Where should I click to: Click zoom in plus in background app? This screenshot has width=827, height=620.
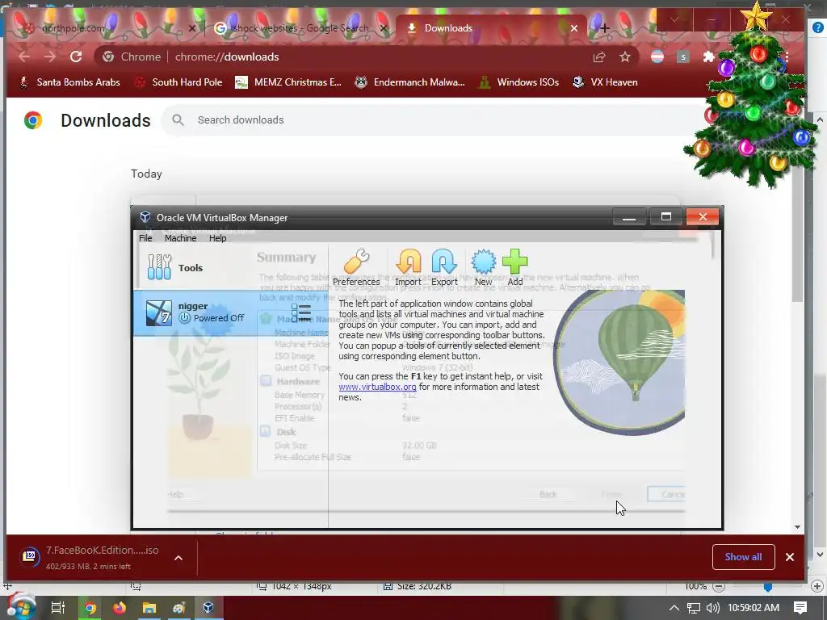point(817,586)
